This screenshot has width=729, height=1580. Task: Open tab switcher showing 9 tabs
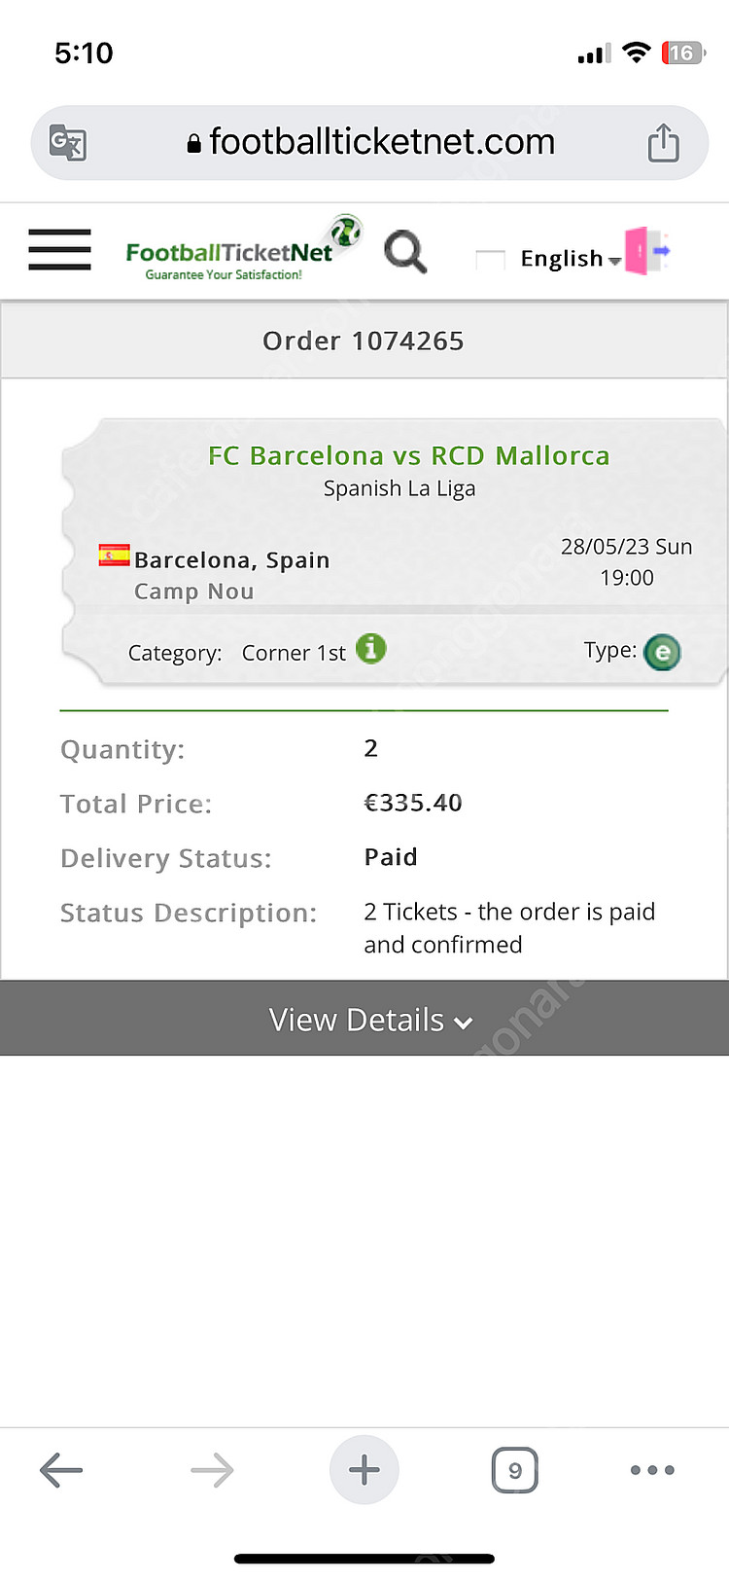tap(515, 1470)
